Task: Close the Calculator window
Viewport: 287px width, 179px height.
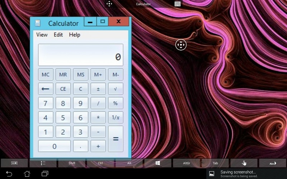Action: point(119,21)
